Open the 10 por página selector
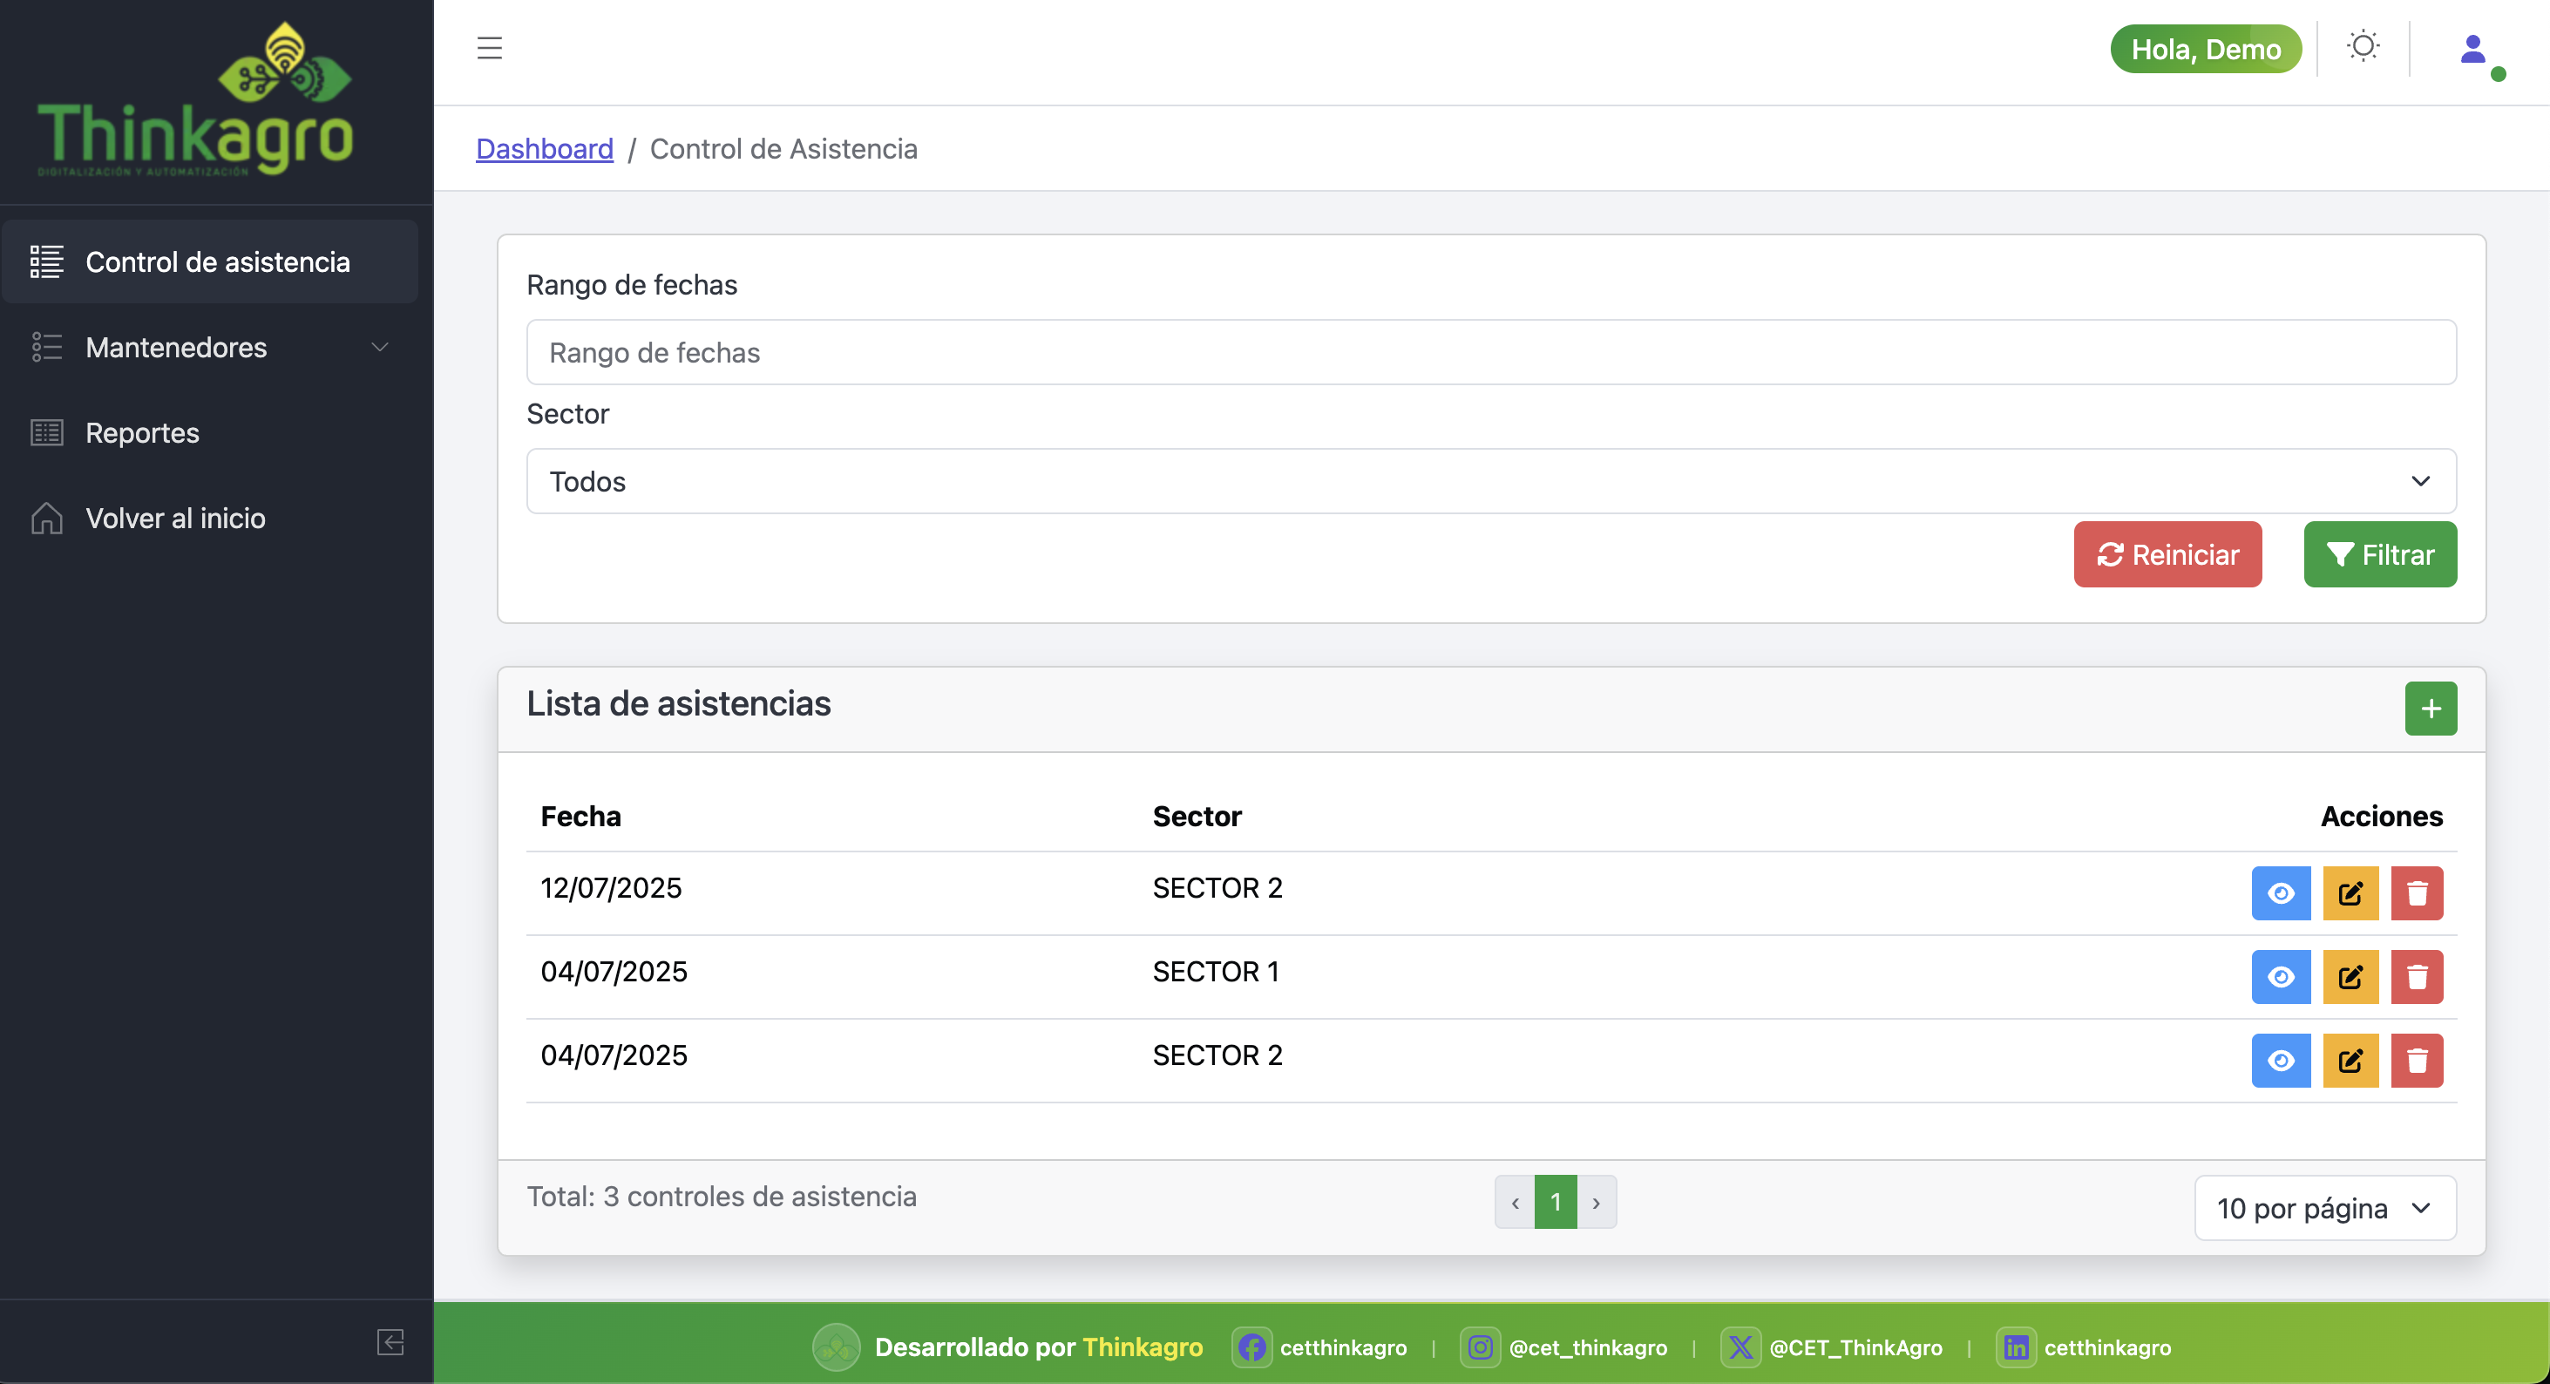Viewport: 2550px width, 1384px height. 2324,1208
